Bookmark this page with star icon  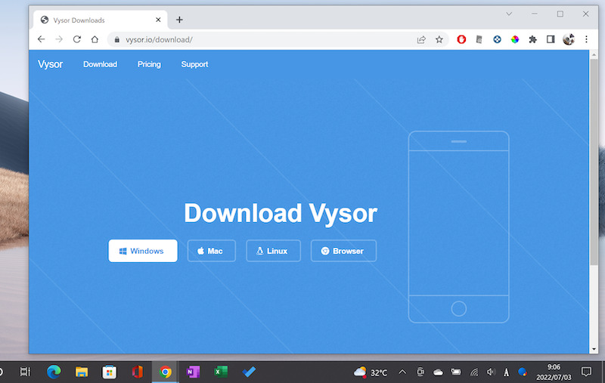(439, 39)
